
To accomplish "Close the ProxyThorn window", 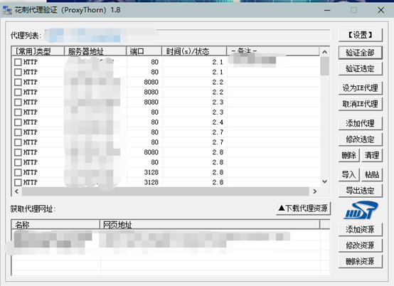I will click(x=380, y=10).
